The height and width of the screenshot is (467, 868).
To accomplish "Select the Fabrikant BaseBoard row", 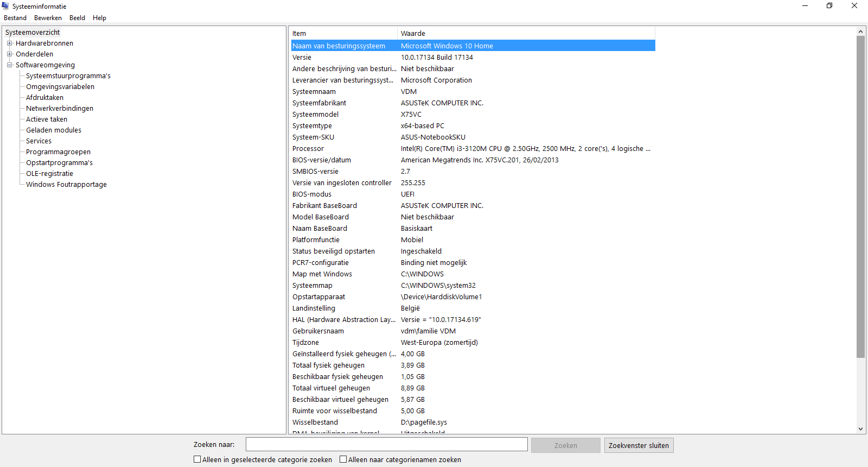I will pyautogui.click(x=473, y=206).
